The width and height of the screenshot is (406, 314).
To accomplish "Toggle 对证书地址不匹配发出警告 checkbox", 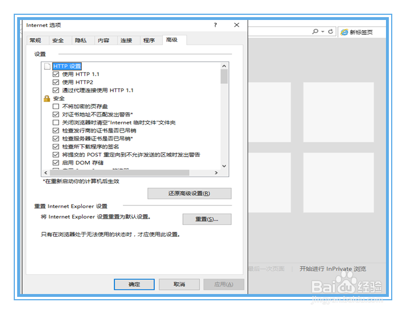I will pos(55,115).
